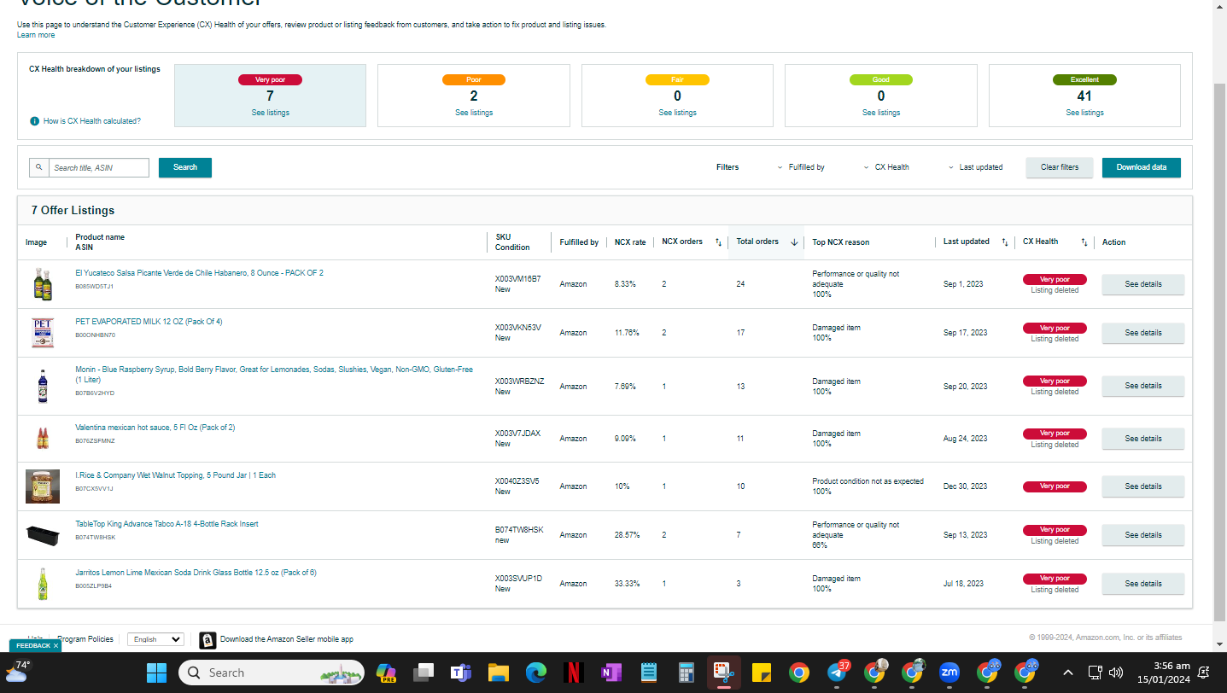Viewport: 1227px width, 693px height.
Task: Click the Wet Walnut Topping jar thumbnail
Action: (x=43, y=486)
